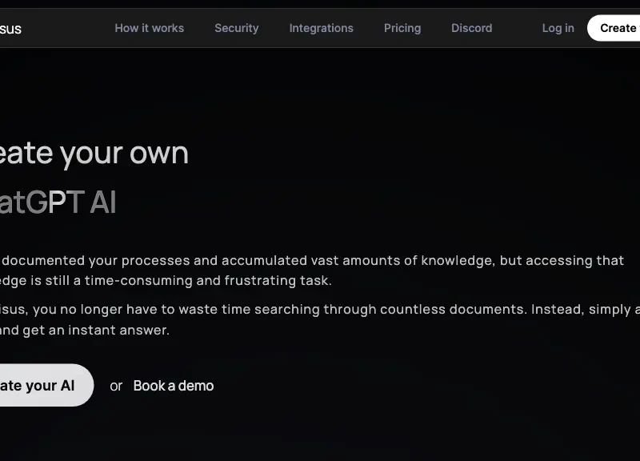Image resolution: width=640 pixels, height=461 pixels.
Task: Click the 'ChatGPT AI' gradient heading line
Action: 58,202
